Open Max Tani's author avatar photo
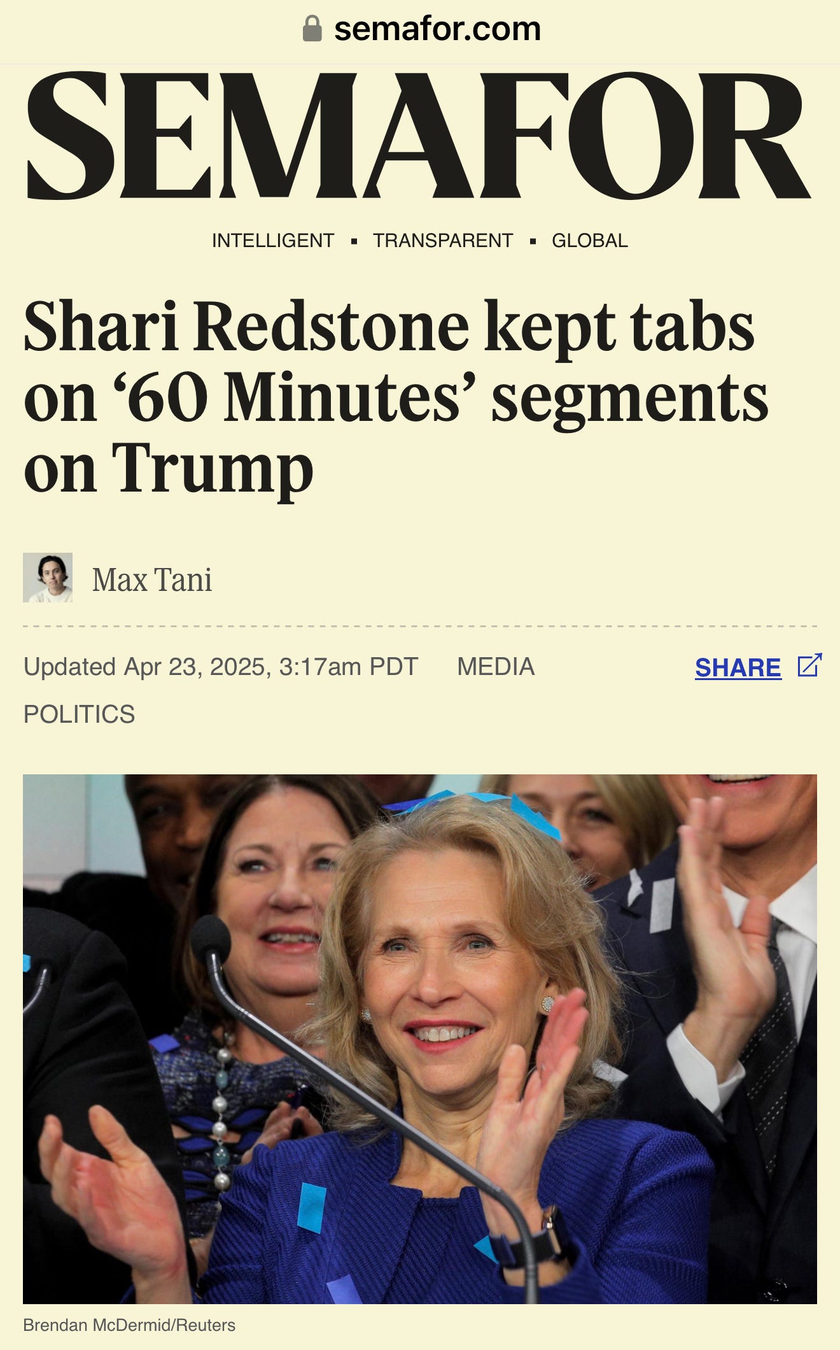 click(48, 578)
